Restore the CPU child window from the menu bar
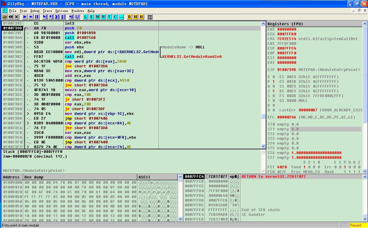Viewport: 368px width, 228px height. click(359, 10)
